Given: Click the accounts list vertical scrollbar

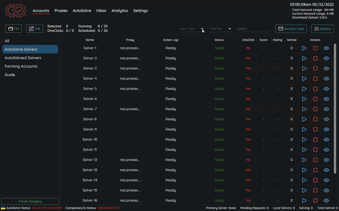Looking at the screenshot, I should tap(335, 108).
